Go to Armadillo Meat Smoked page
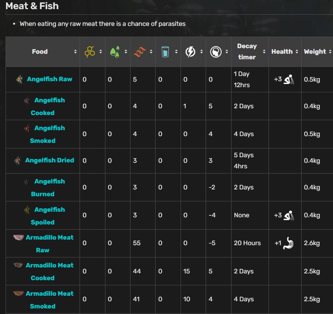Viewport: 333px width, 314px height. point(49,294)
